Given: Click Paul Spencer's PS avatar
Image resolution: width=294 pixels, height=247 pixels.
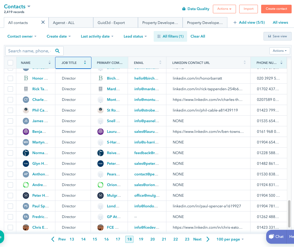Looking at the screenshot, I should (26, 206).
